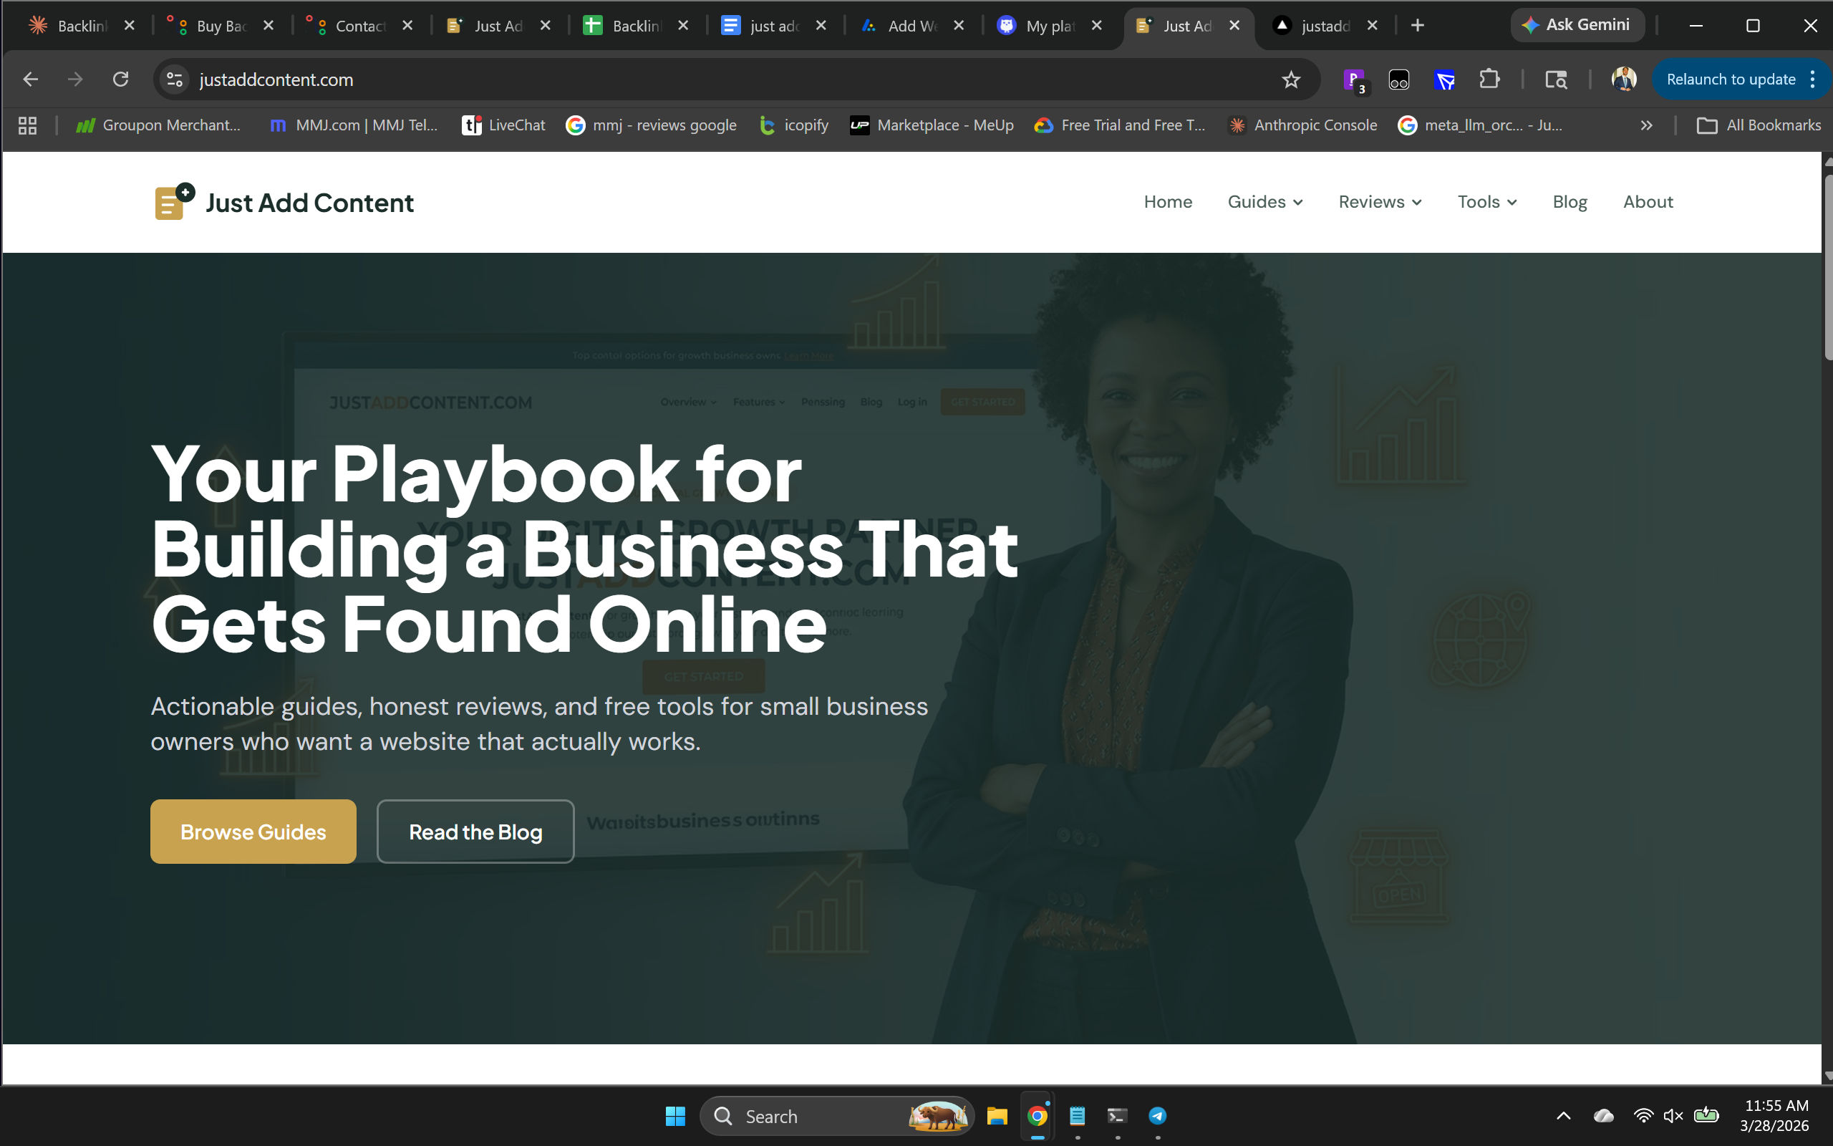Open the Home navigation menu item
This screenshot has width=1833, height=1146.
pyautogui.click(x=1168, y=201)
